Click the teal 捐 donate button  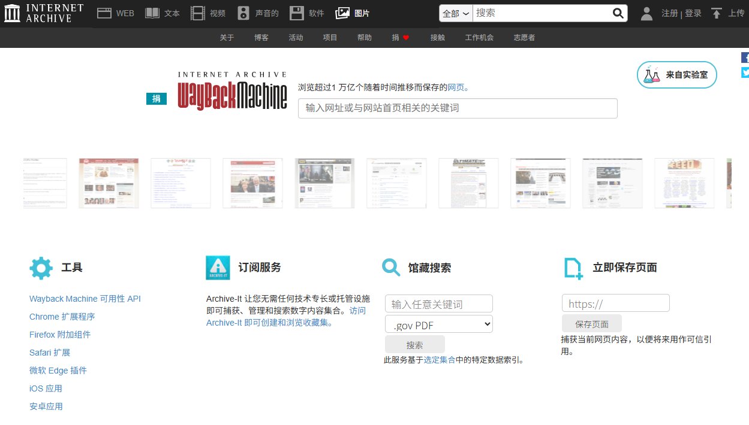[157, 99]
